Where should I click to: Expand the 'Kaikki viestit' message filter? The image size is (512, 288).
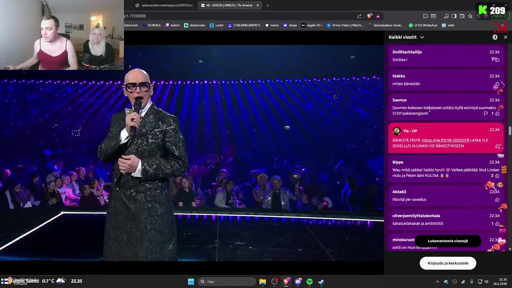(x=406, y=37)
